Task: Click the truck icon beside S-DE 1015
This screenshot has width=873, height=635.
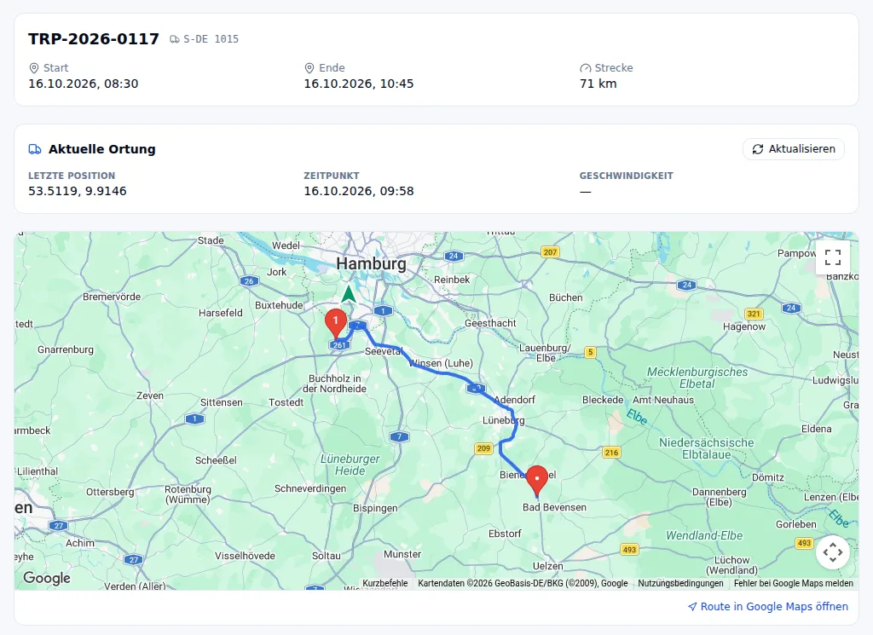Action: tap(175, 39)
